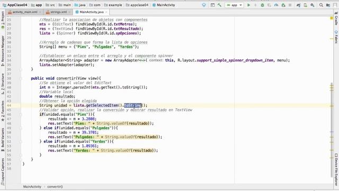This screenshot has width=339, height=191.
Task: Click the 'main' breadcrumb folder
Action: coord(65,5)
